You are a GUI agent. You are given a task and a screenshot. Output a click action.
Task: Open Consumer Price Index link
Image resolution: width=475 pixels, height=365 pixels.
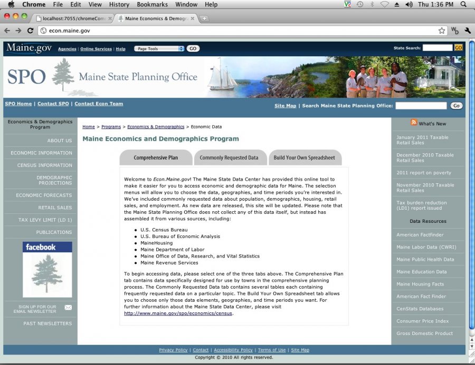(x=423, y=321)
